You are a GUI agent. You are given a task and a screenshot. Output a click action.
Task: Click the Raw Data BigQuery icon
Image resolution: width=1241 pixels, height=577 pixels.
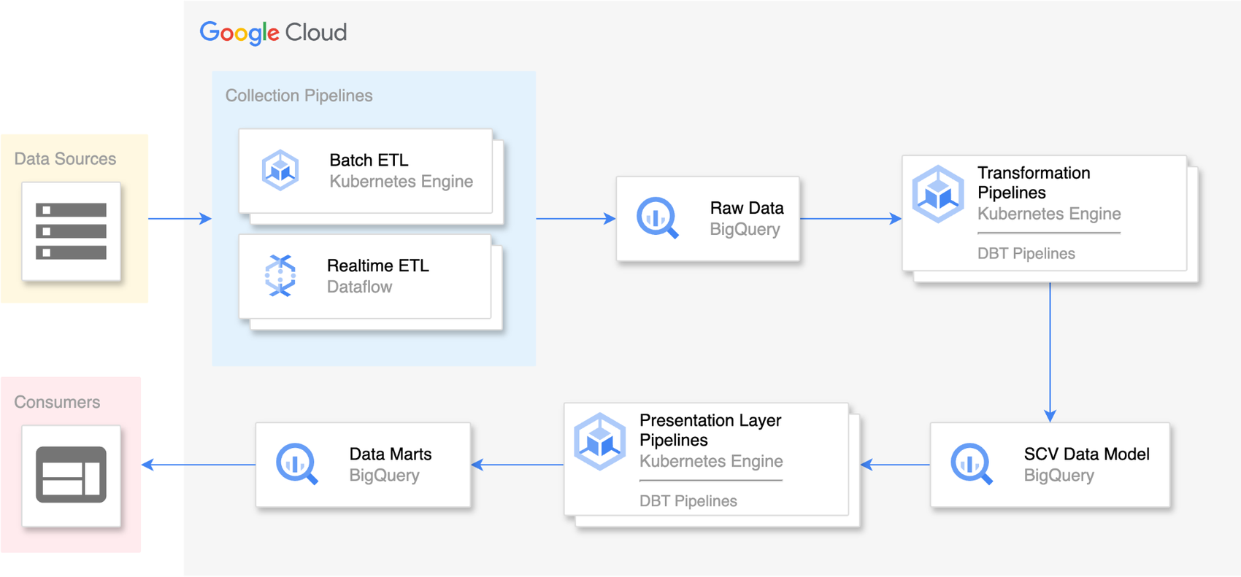658,217
